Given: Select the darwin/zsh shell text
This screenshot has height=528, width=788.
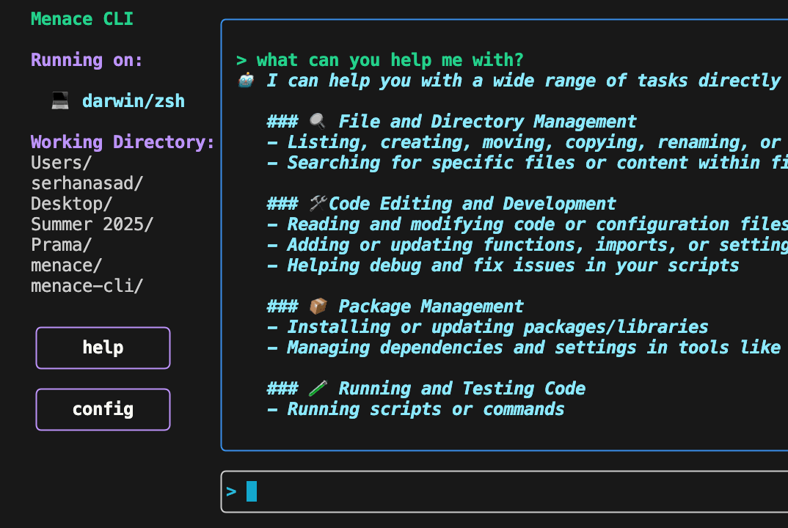Looking at the screenshot, I should coord(133,101).
